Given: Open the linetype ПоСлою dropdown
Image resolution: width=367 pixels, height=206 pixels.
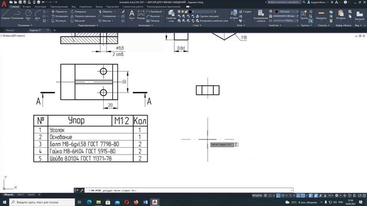Looking at the screenshot, I should 286,21.
